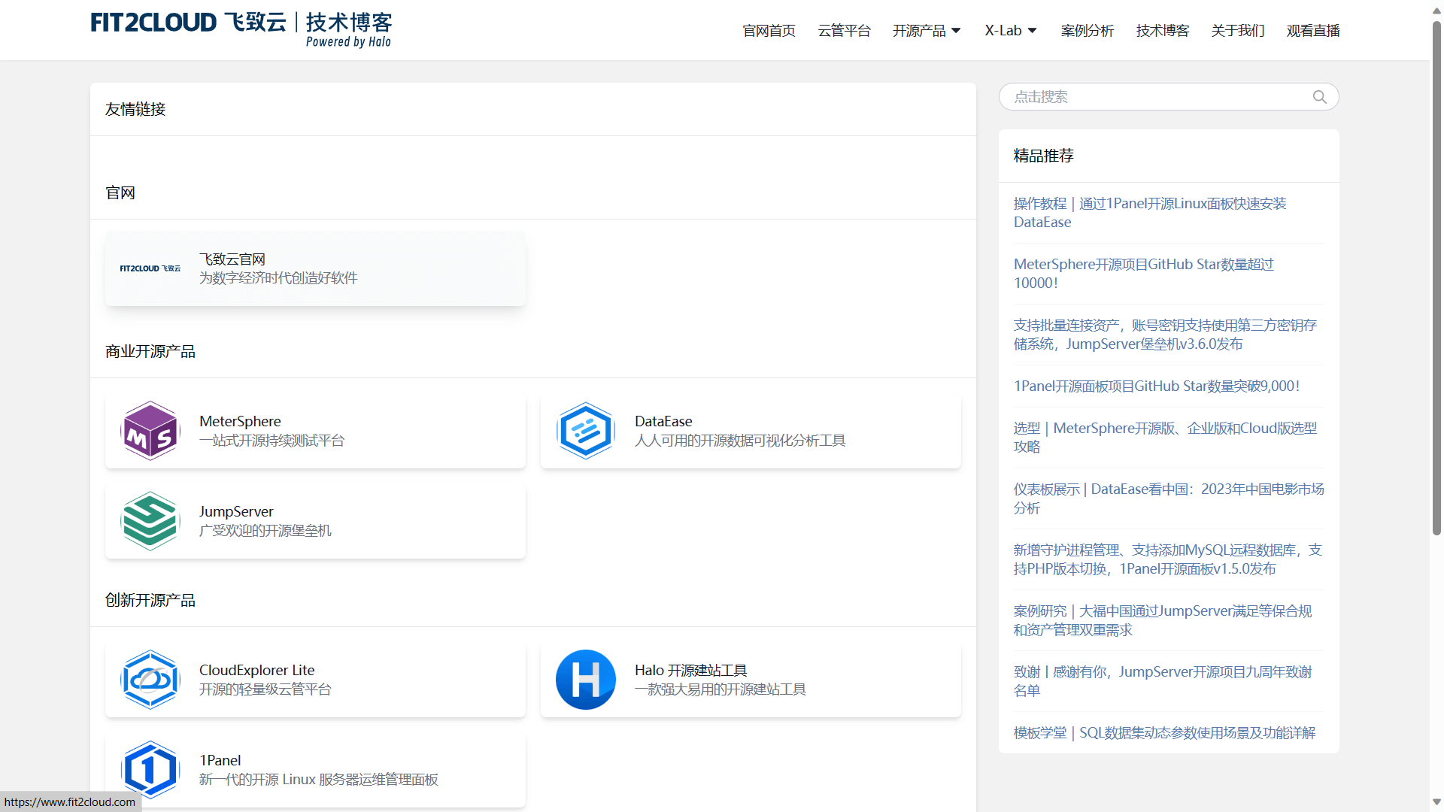Screen dimensions: 1444x812
Task: Open the 飞致云官网 link title
Action: (x=232, y=259)
